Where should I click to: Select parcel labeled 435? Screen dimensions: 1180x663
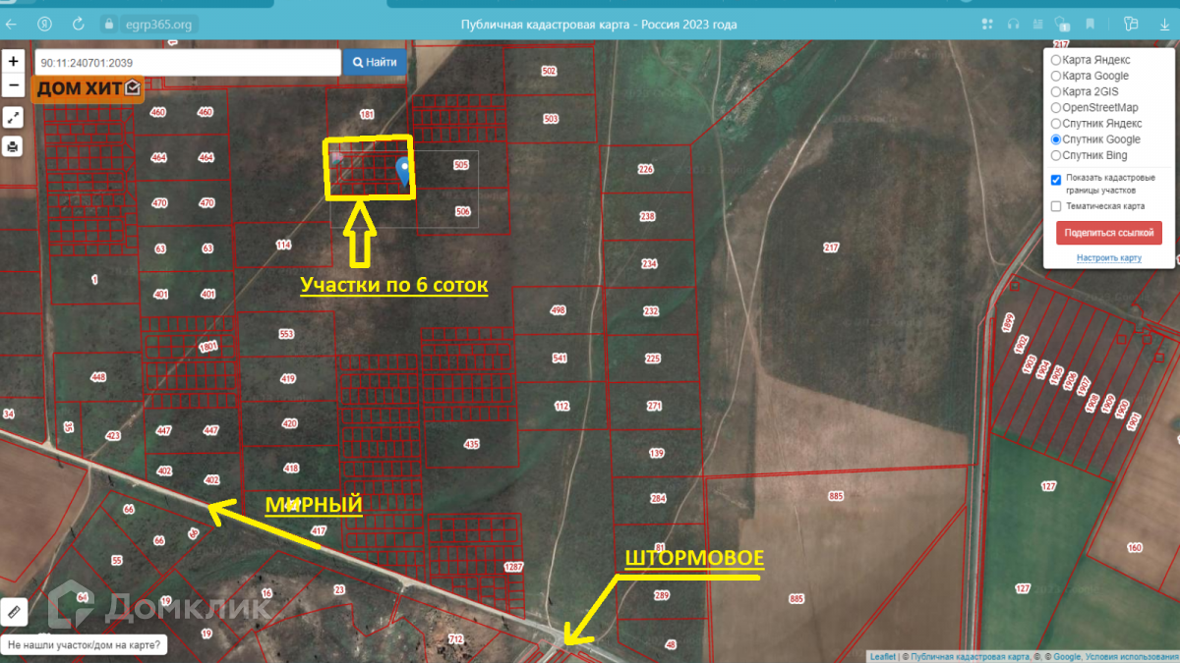click(472, 444)
